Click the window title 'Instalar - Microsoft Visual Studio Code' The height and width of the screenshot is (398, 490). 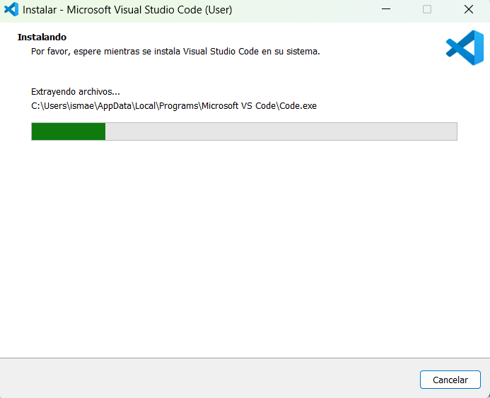(x=127, y=10)
